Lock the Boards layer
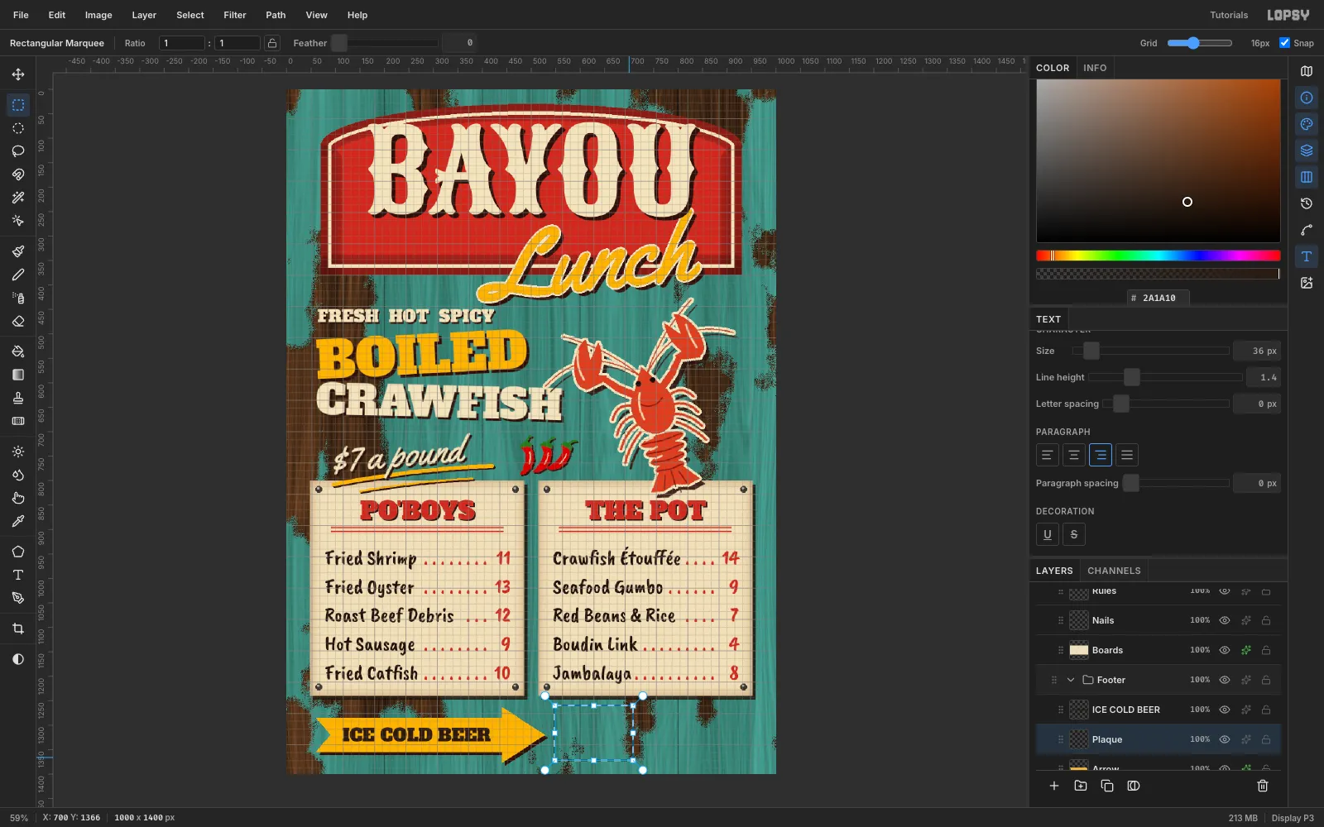 click(1266, 650)
